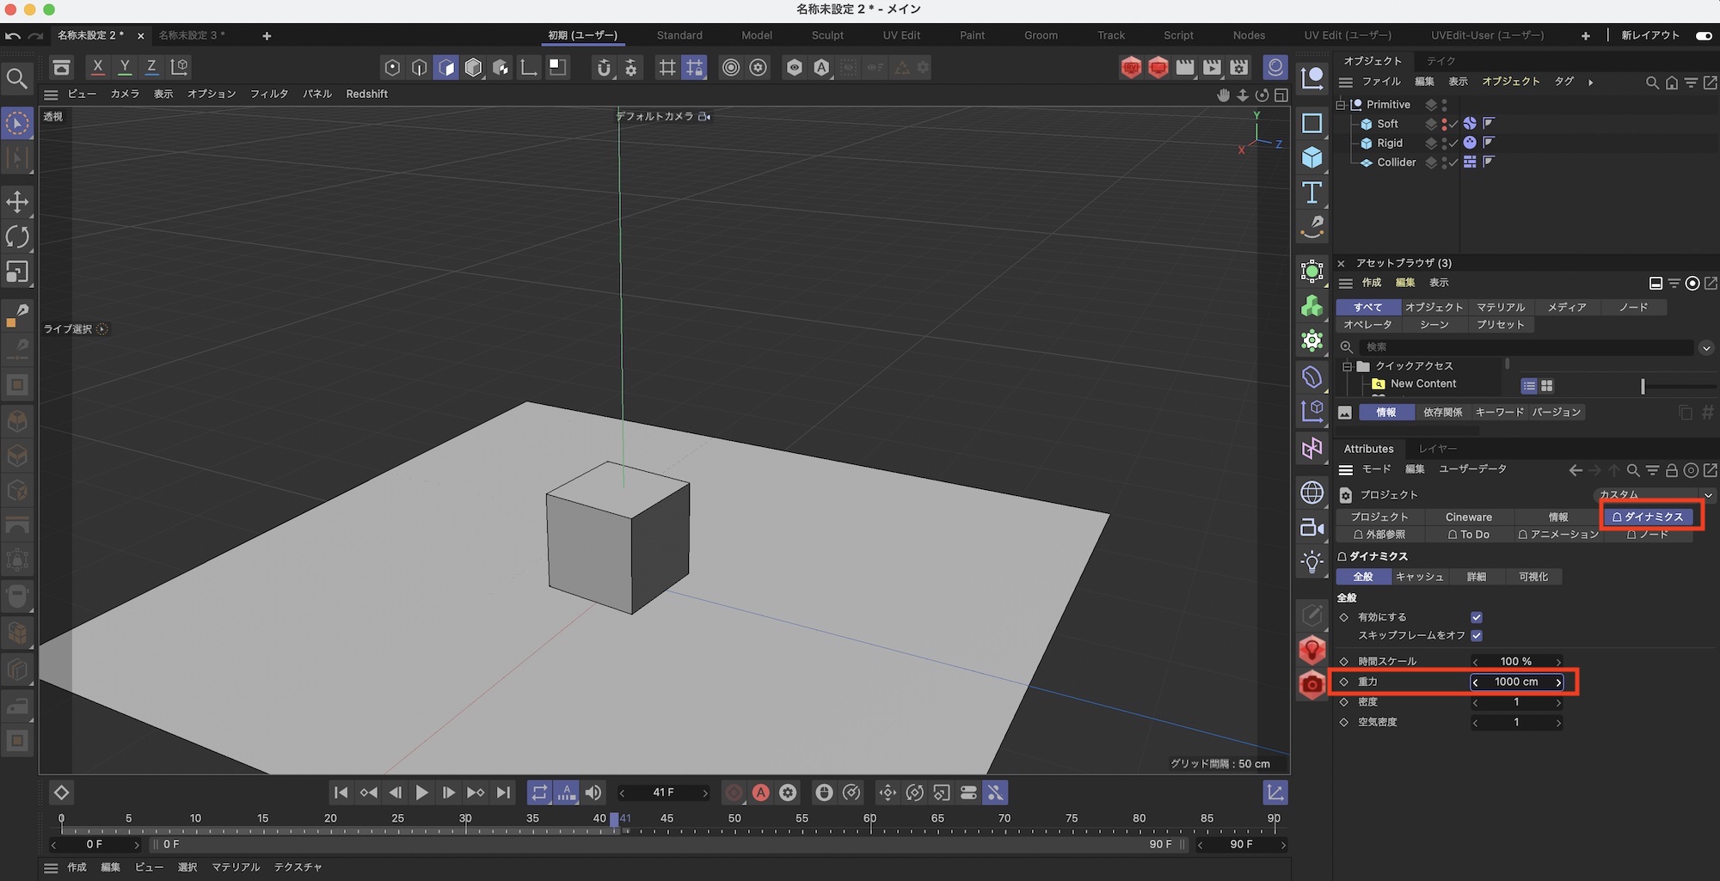Click the Text spline tool icon
The height and width of the screenshot is (881, 1720).
(1311, 193)
